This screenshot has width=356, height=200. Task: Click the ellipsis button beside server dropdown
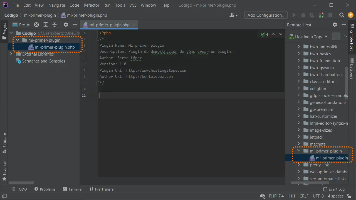[336, 37]
